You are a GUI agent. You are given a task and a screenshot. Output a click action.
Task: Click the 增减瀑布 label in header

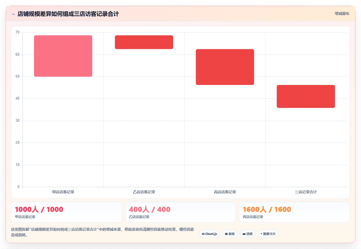coord(342,14)
